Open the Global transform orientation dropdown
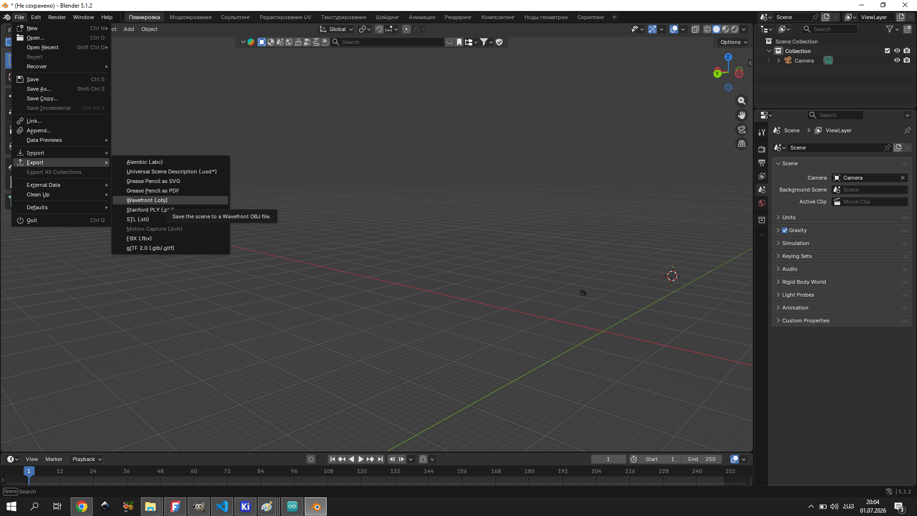Image resolution: width=917 pixels, height=516 pixels. pos(337,29)
